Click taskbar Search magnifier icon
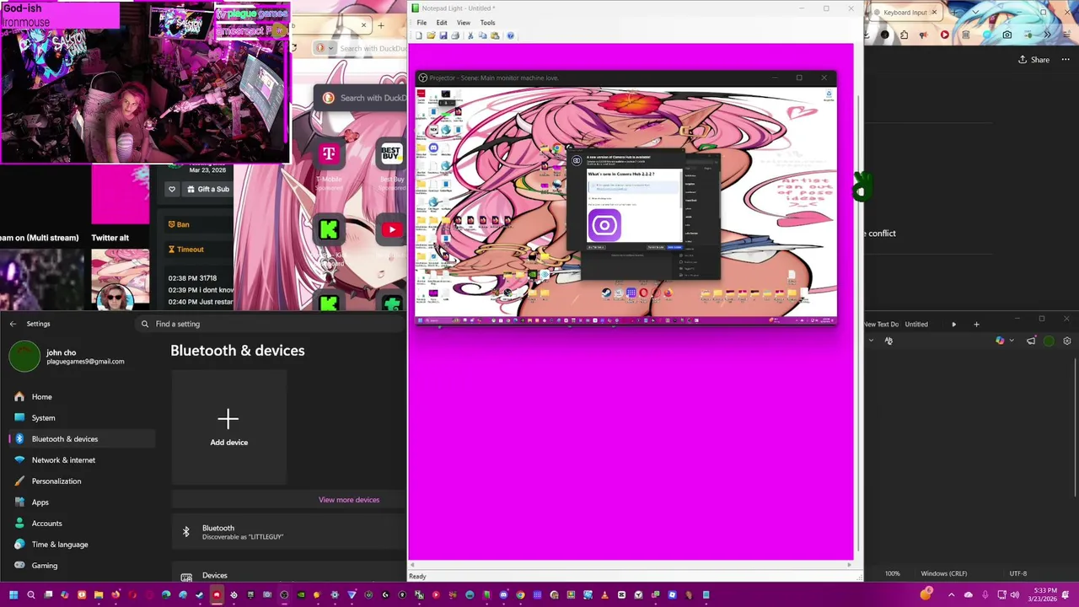This screenshot has height=607, width=1079. [31, 595]
